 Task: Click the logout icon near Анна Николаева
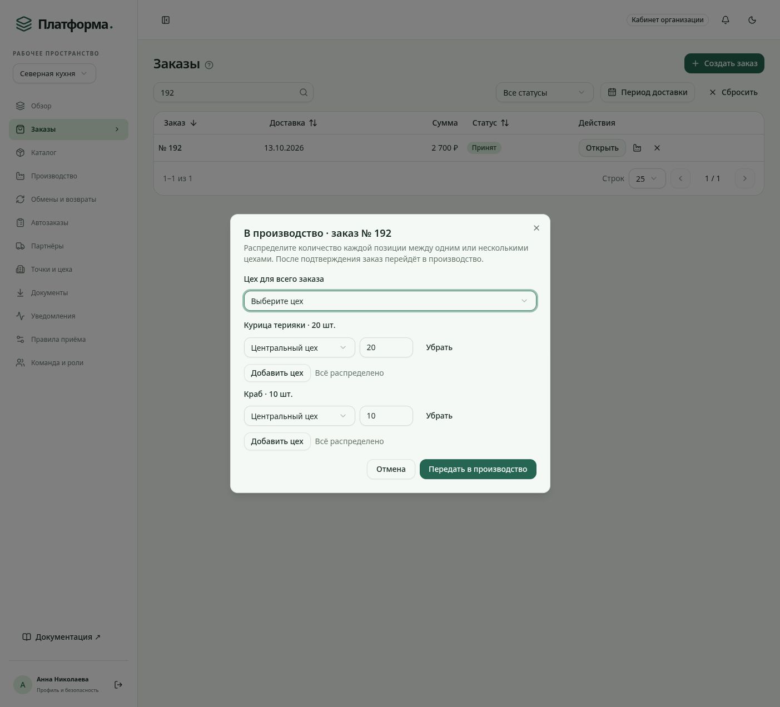click(x=118, y=685)
